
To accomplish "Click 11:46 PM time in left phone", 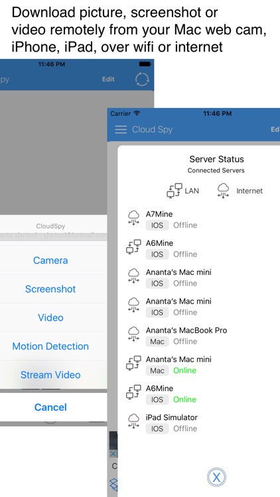I will coord(52,64).
